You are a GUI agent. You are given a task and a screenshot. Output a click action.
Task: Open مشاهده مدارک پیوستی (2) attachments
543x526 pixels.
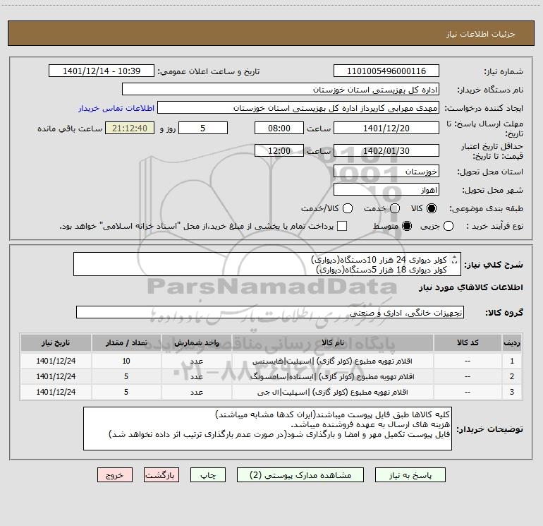[300, 475]
